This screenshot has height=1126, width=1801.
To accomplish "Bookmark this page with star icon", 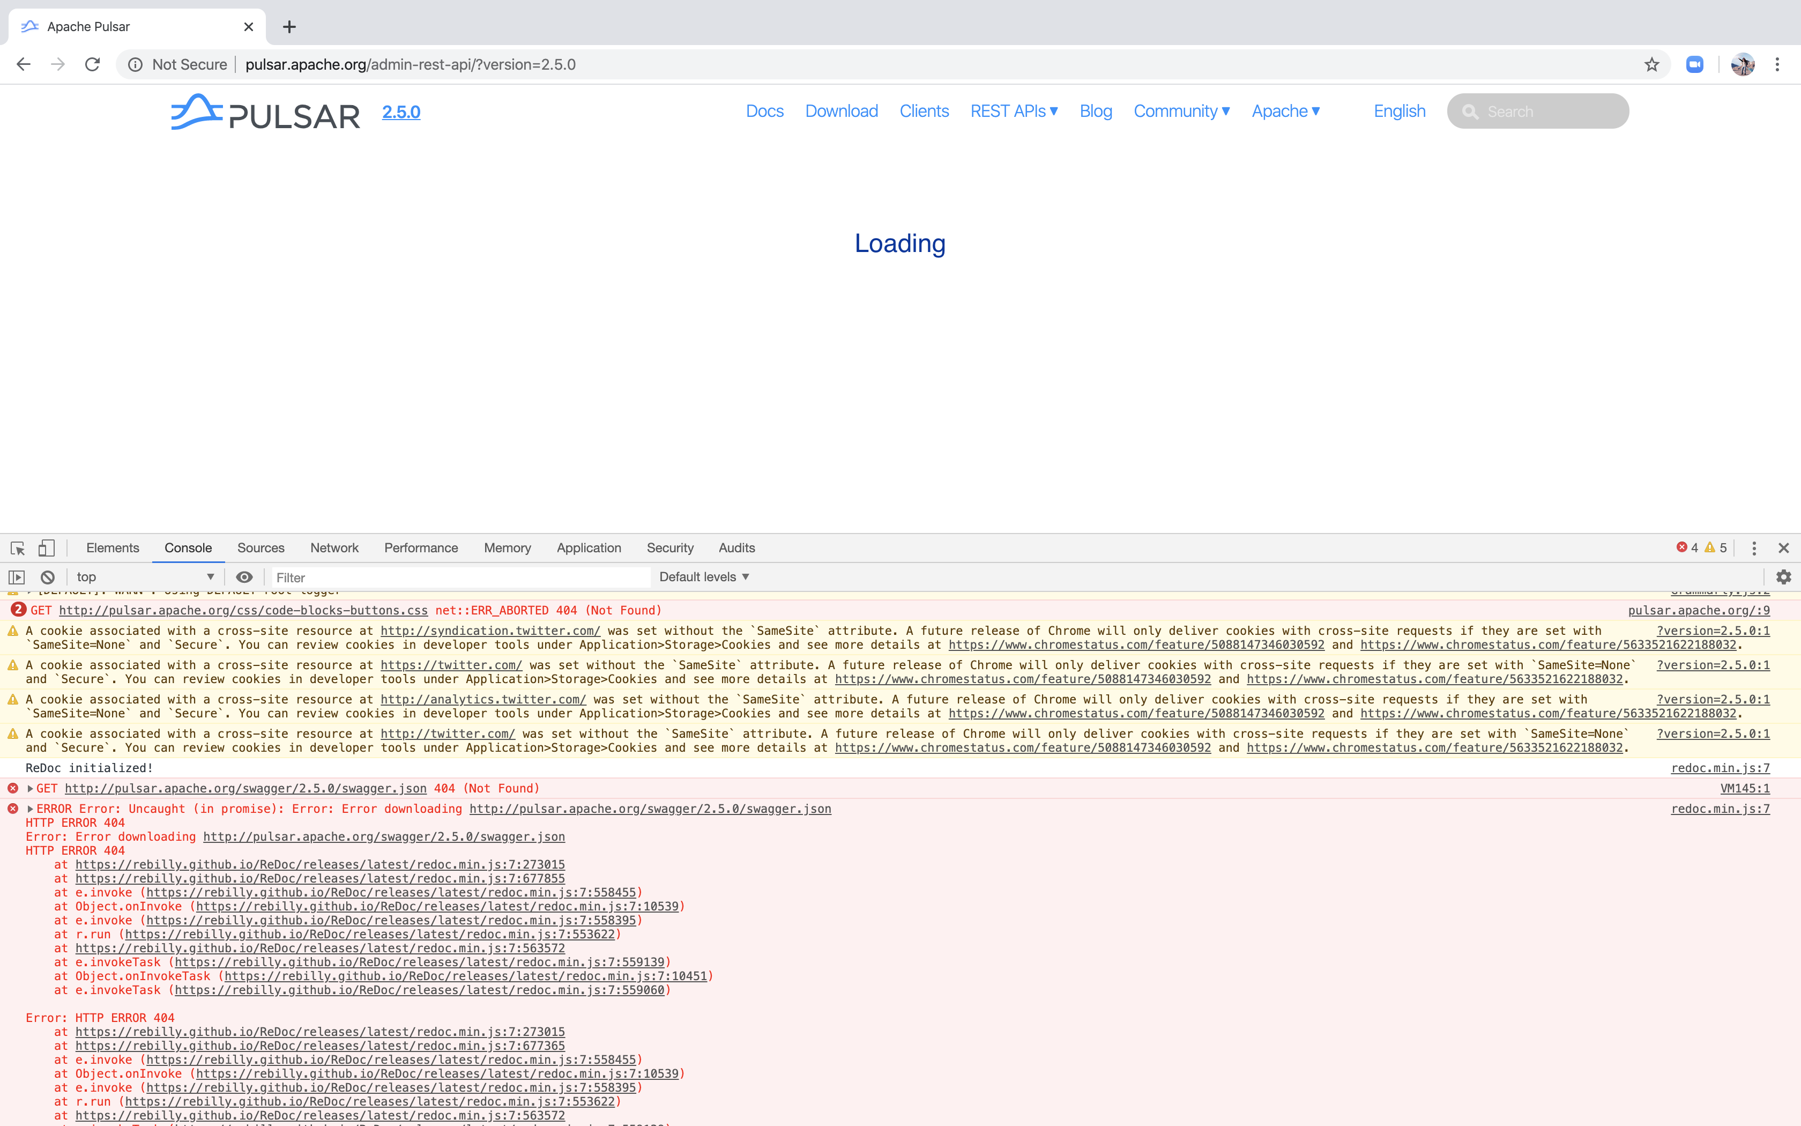I will click(1651, 65).
